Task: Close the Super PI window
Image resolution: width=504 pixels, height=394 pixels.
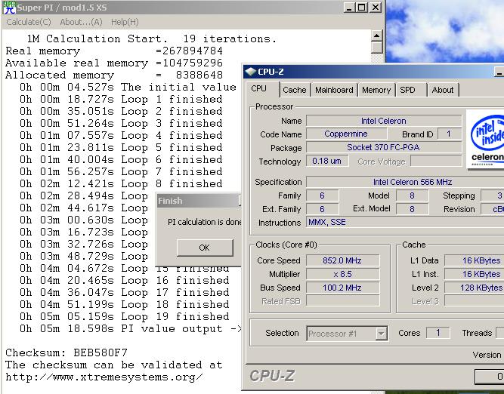Action: [375, 8]
